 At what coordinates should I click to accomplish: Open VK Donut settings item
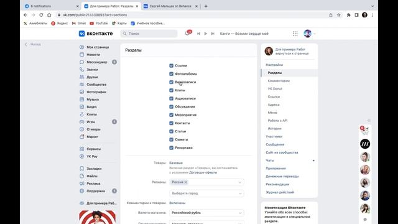click(275, 89)
